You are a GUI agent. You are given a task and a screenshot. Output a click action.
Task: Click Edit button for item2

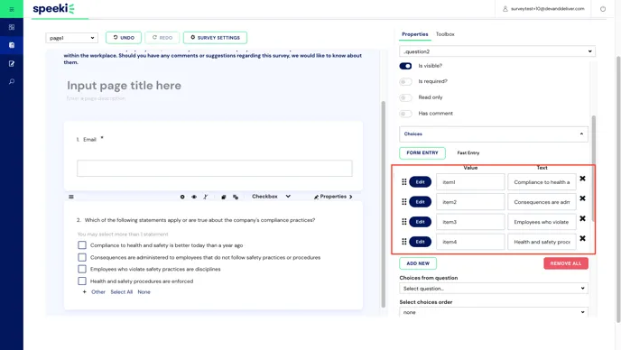(x=421, y=202)
